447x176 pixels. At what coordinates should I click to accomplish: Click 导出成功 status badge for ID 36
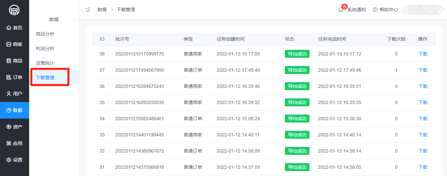(297, 86)
